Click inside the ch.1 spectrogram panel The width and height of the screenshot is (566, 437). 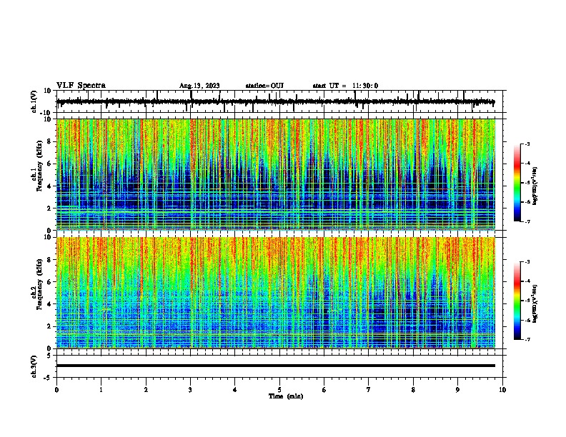click(276, 174)
